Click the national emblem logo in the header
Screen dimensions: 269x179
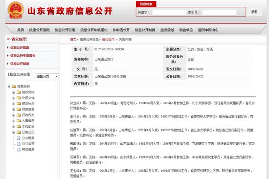(16, 10)
